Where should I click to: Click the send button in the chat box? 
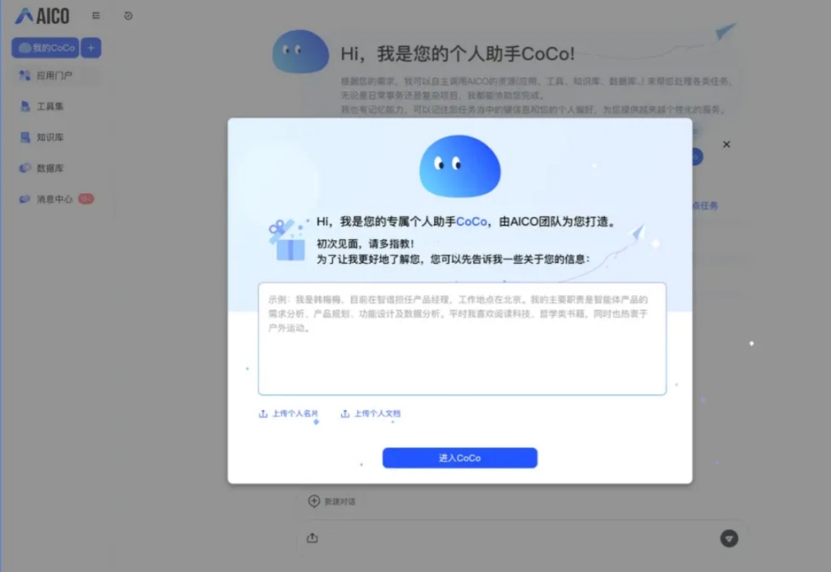point(729,539)
